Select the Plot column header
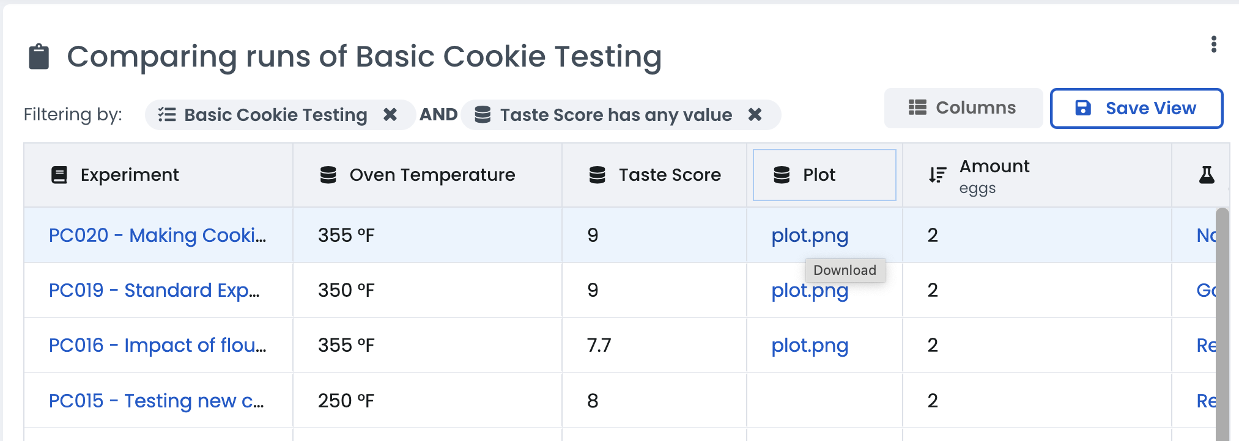 pyautogui.click(x=824, y=175)
